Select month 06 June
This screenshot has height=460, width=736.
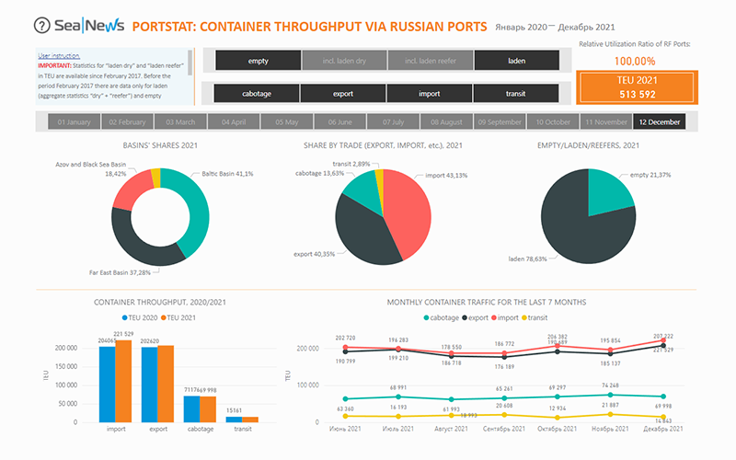pyautogui.click(x=339, y=121)
